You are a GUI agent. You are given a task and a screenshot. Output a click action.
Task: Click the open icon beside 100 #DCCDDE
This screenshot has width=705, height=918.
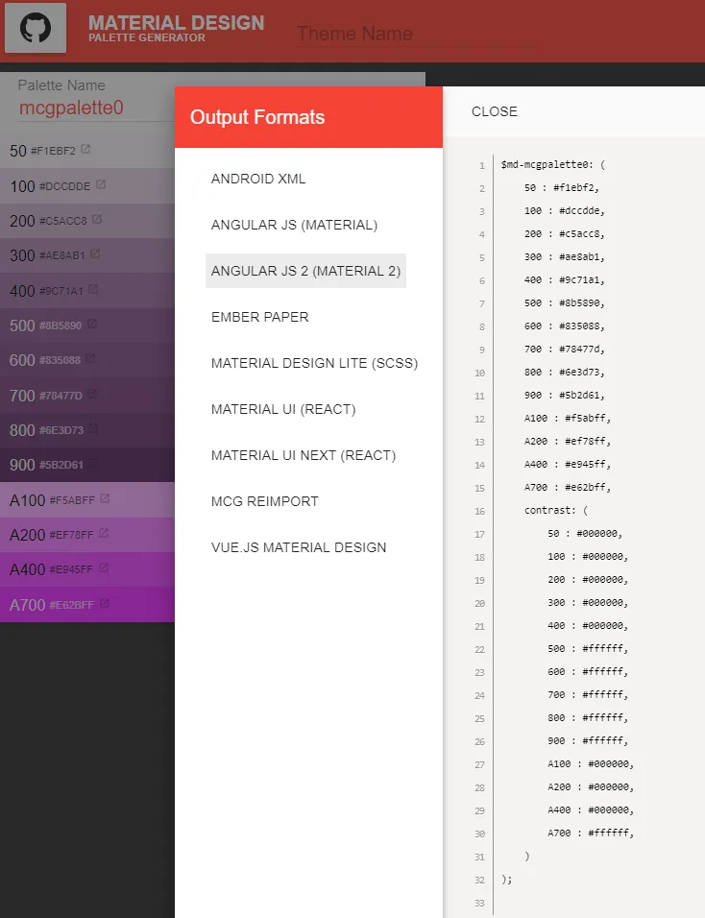[101, 184]
